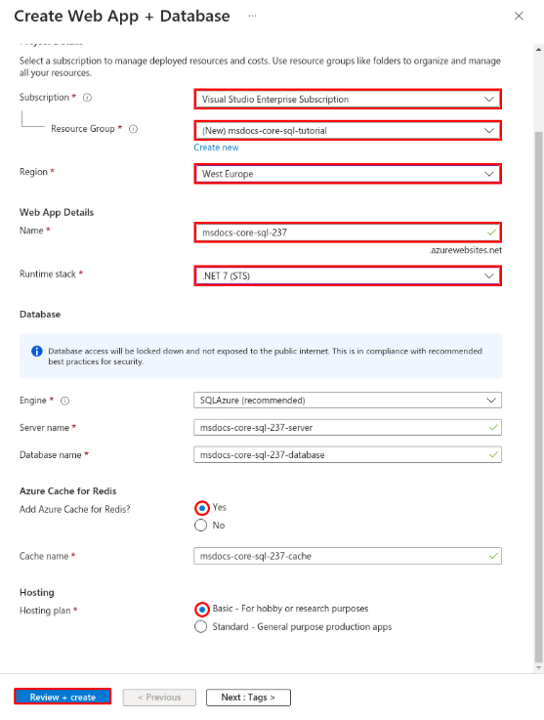Image resolution: width=544 pixels, height=720 pixels.
Task: Select No for Azure Cache for Redis
Action: tap(201, 526)
